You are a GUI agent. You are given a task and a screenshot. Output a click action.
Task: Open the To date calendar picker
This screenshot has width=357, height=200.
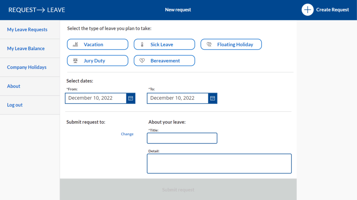point(213,98)
